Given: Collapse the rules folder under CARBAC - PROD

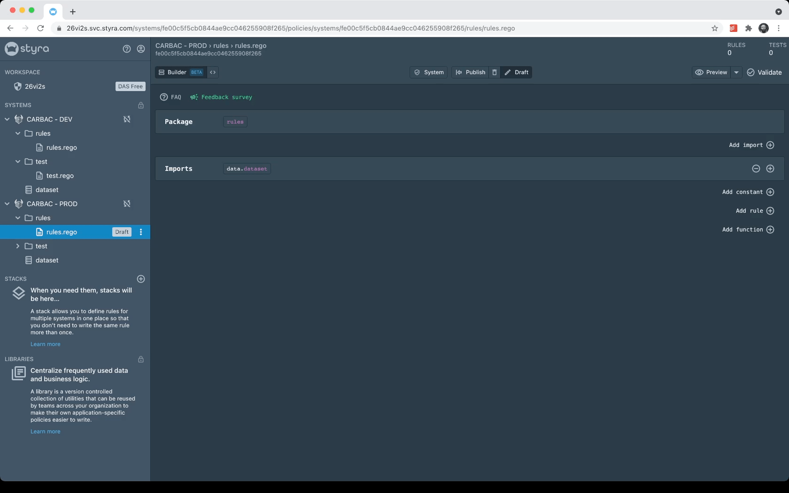Looking at the screenshot, I should click(x=18, y=218).
